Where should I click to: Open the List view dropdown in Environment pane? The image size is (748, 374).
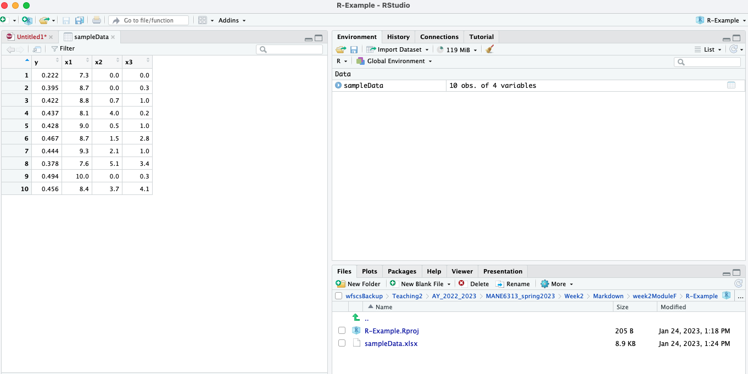click(708, 49)
